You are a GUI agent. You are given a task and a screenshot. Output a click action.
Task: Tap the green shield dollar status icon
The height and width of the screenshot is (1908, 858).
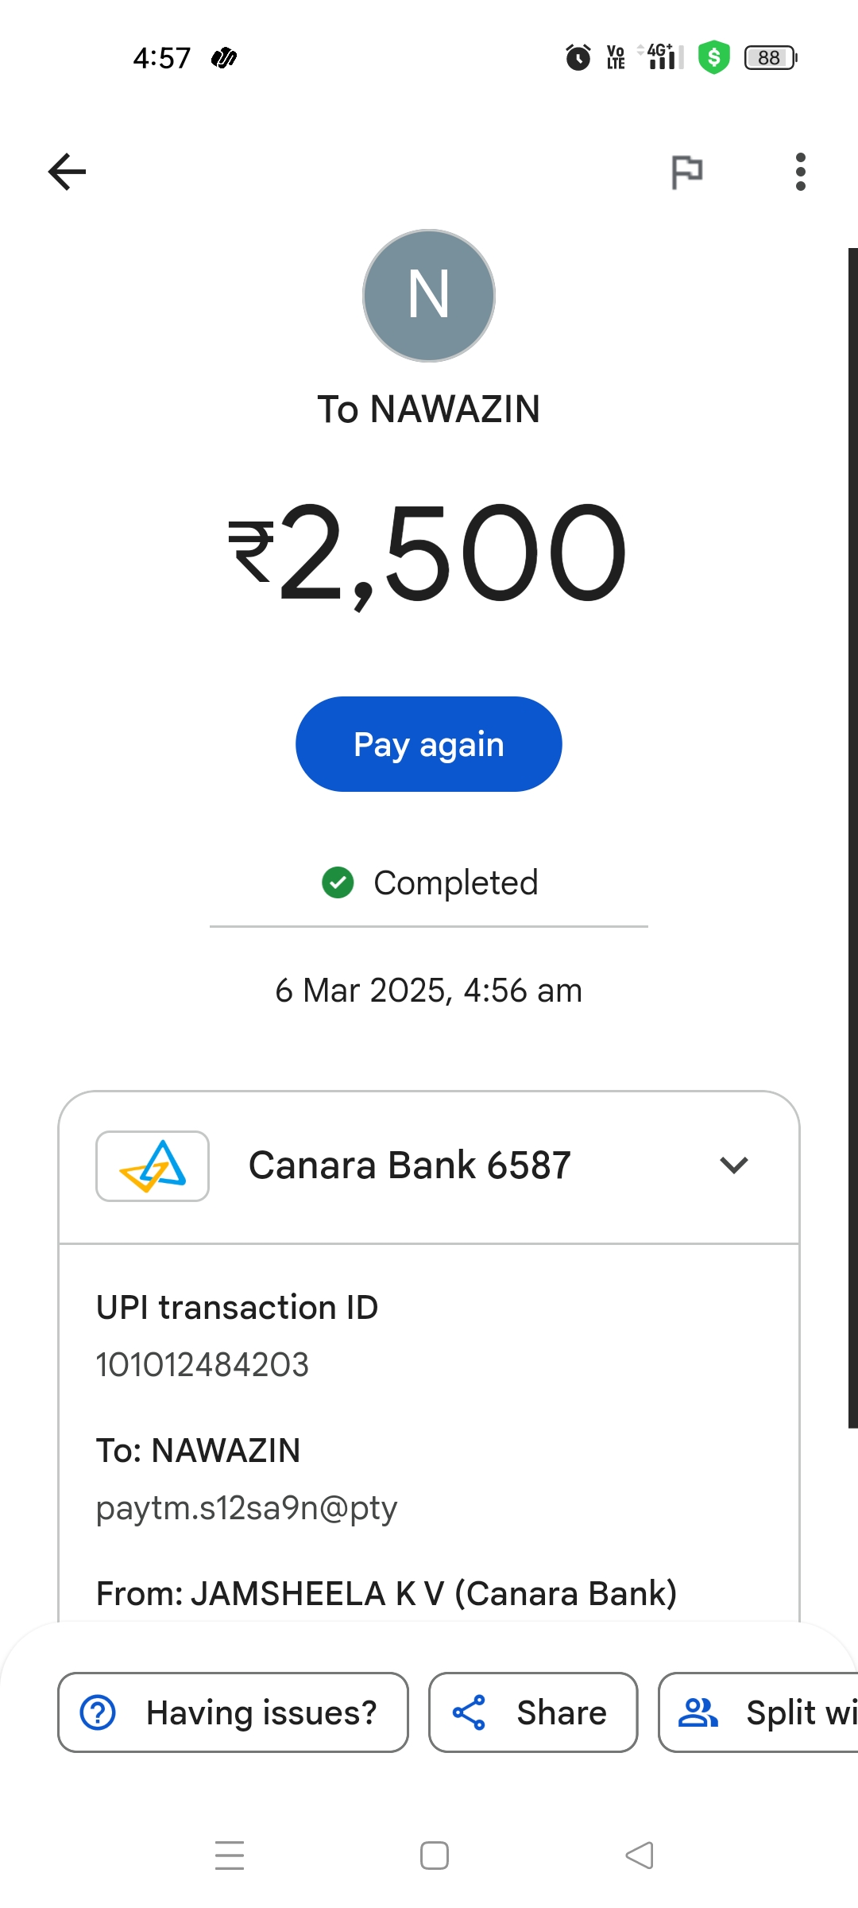point(713,57)
